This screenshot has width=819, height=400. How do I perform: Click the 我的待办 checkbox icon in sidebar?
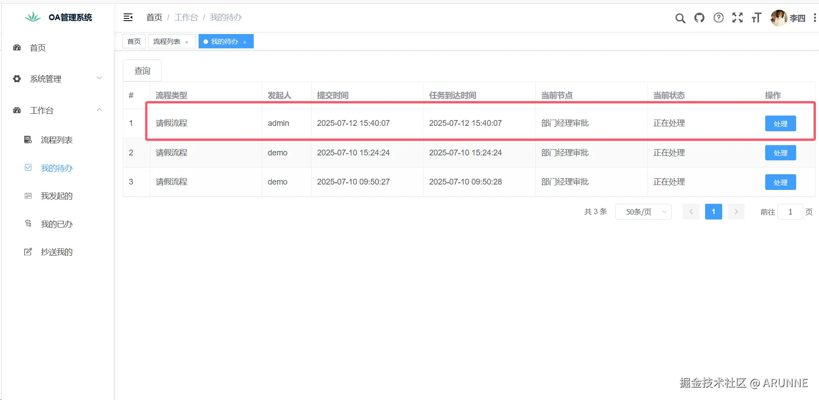point(28,168)
